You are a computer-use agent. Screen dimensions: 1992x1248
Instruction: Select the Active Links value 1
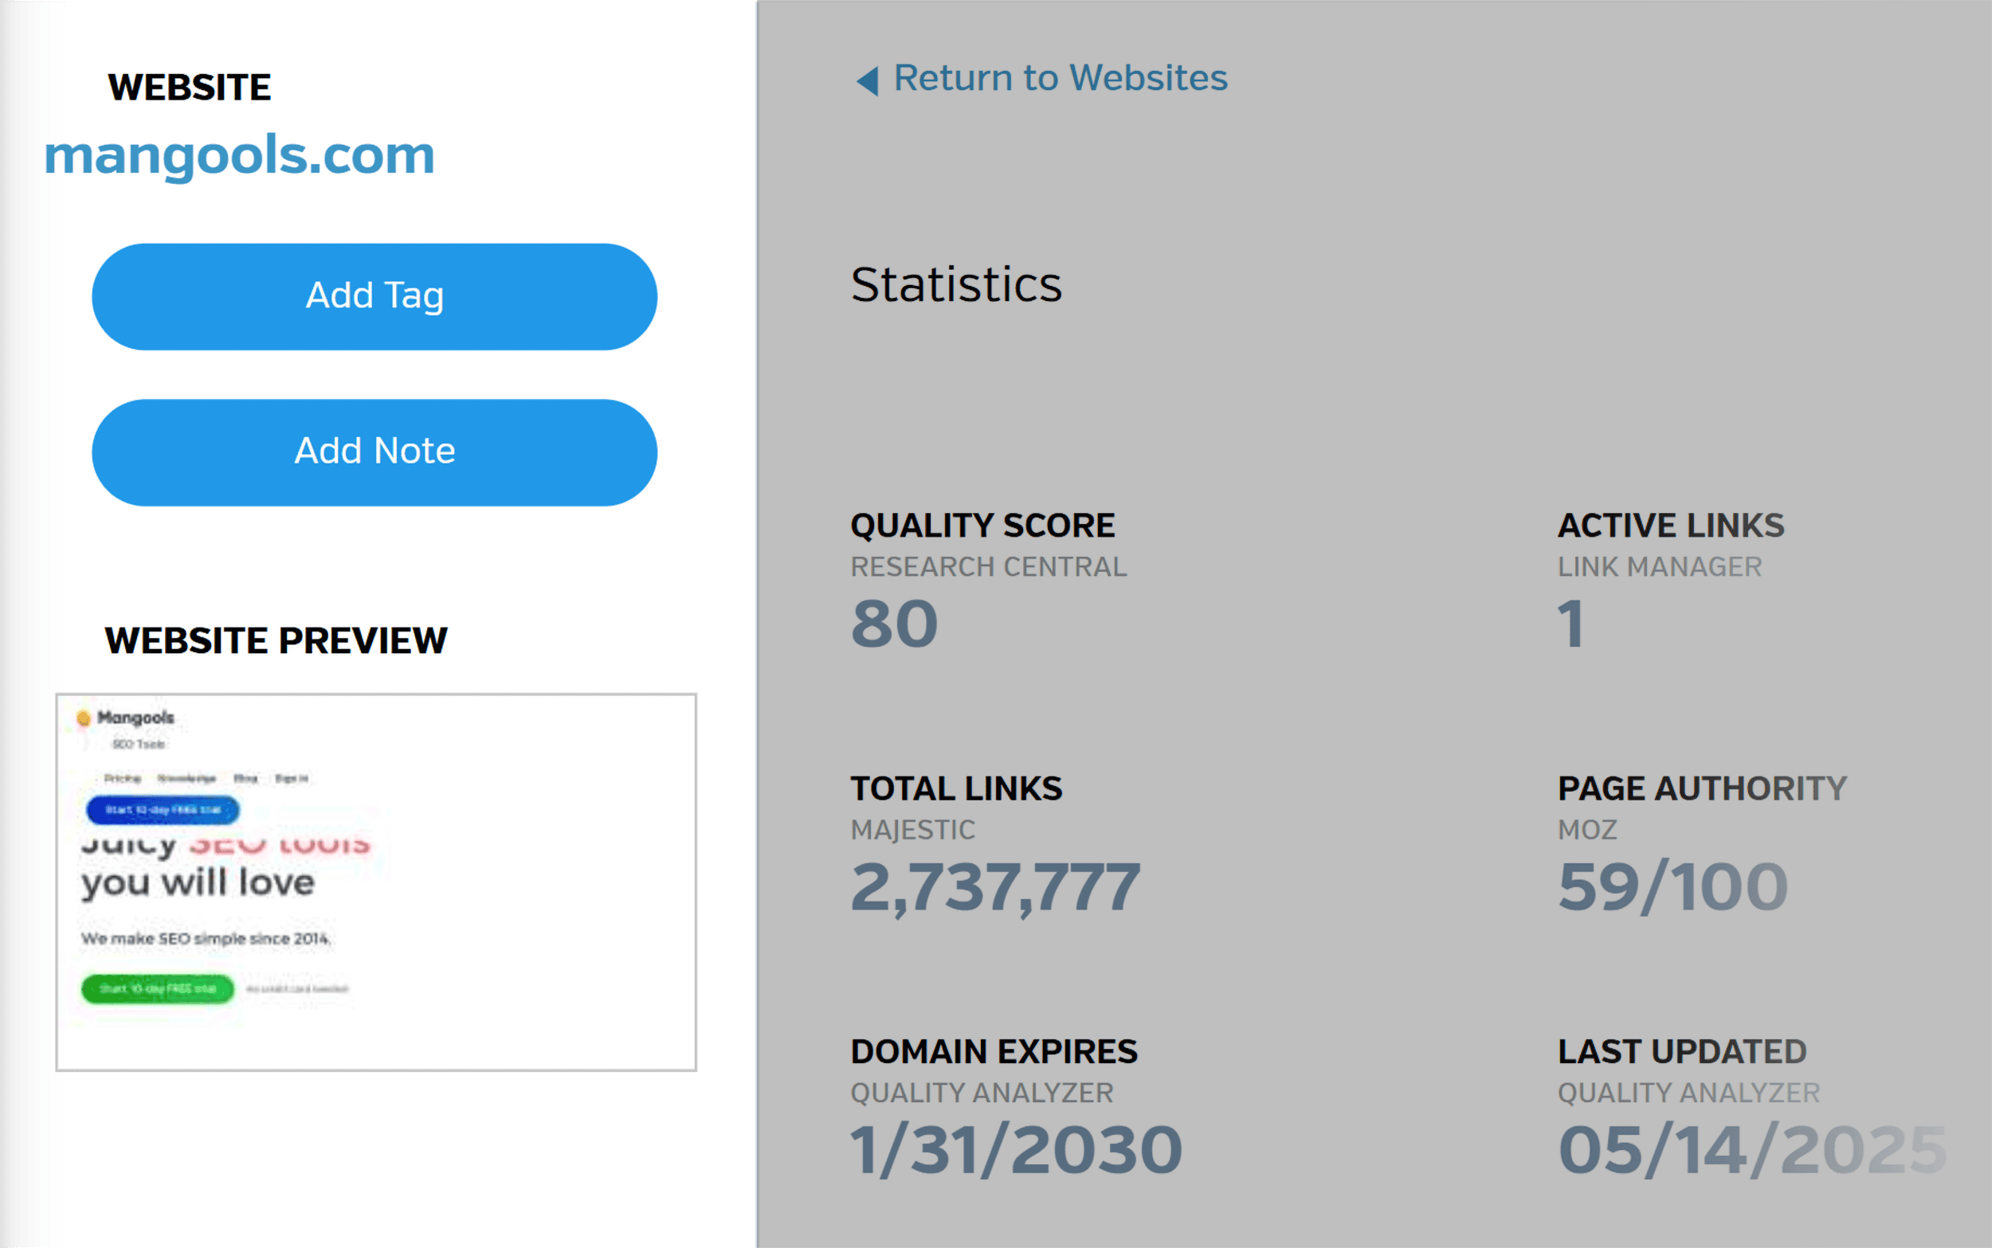point(1571,624)
